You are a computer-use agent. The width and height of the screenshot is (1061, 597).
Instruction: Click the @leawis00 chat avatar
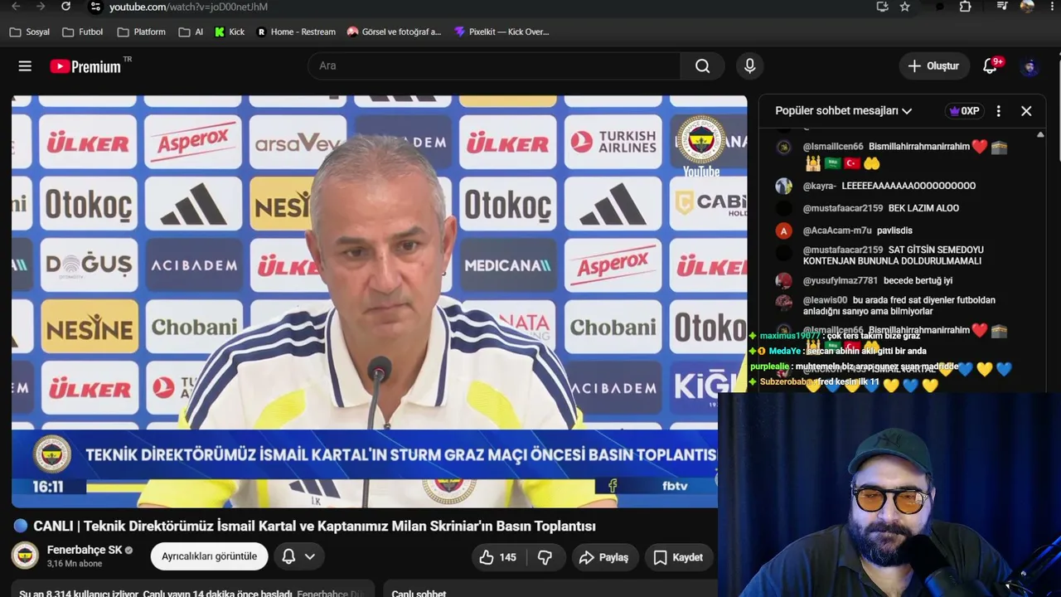pyautogui.click(x=783, y=302)
